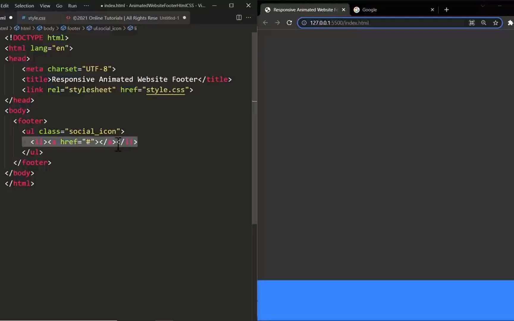Open the Go menu
This screenshot has width=514, height=321.
click(x=59, y=6)
